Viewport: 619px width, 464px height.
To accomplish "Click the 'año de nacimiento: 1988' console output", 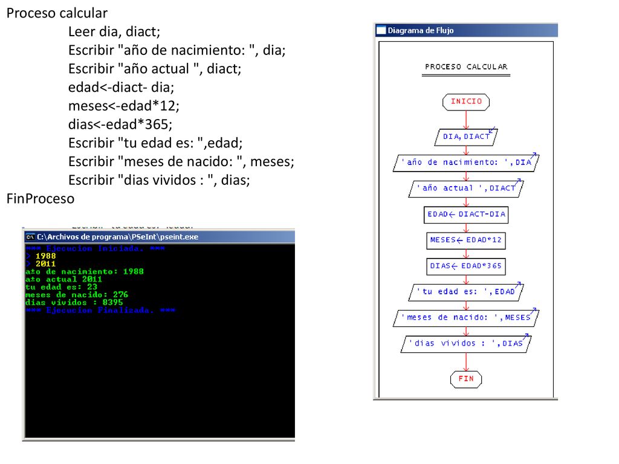I will click(x=85, y=271).
